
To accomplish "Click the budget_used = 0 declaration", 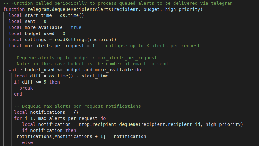I will 45,33.
